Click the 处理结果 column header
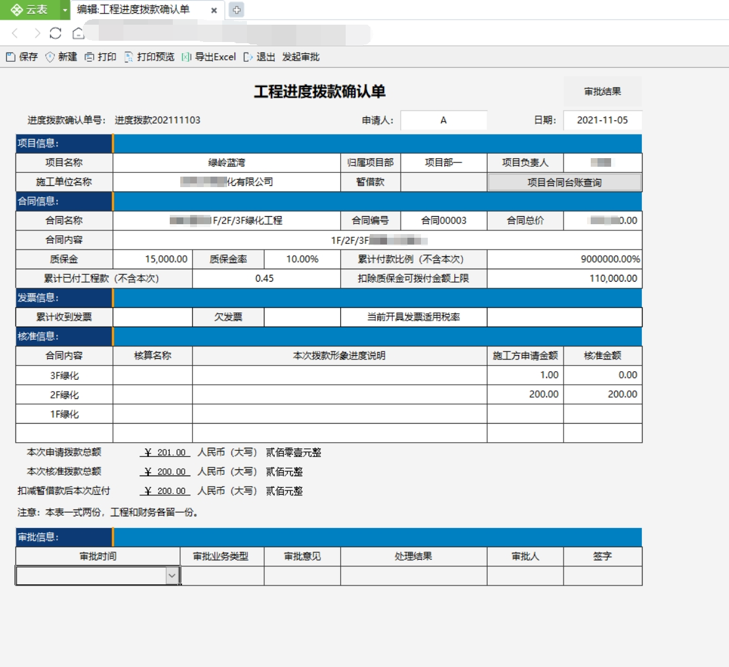 point(414,556)
